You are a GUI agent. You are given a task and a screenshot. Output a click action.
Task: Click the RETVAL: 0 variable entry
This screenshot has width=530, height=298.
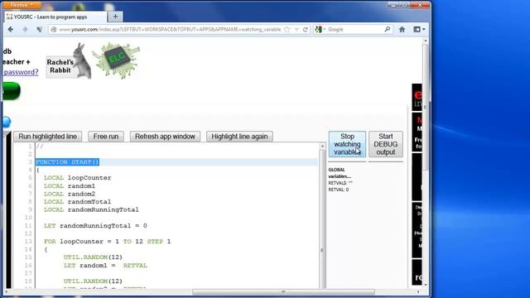pos(339,190)
